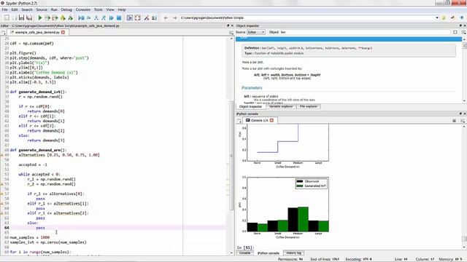467x262 pixels.
Task: Switch to the Variable explorer tab
Action: tap(281, 106)
